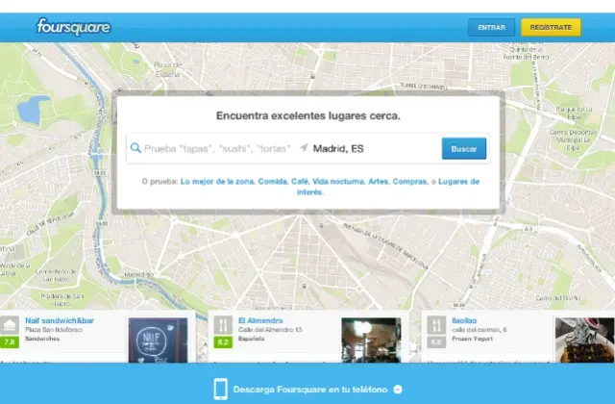
Task: Click the location arrow icon beside Madrid
Action: 304,148
